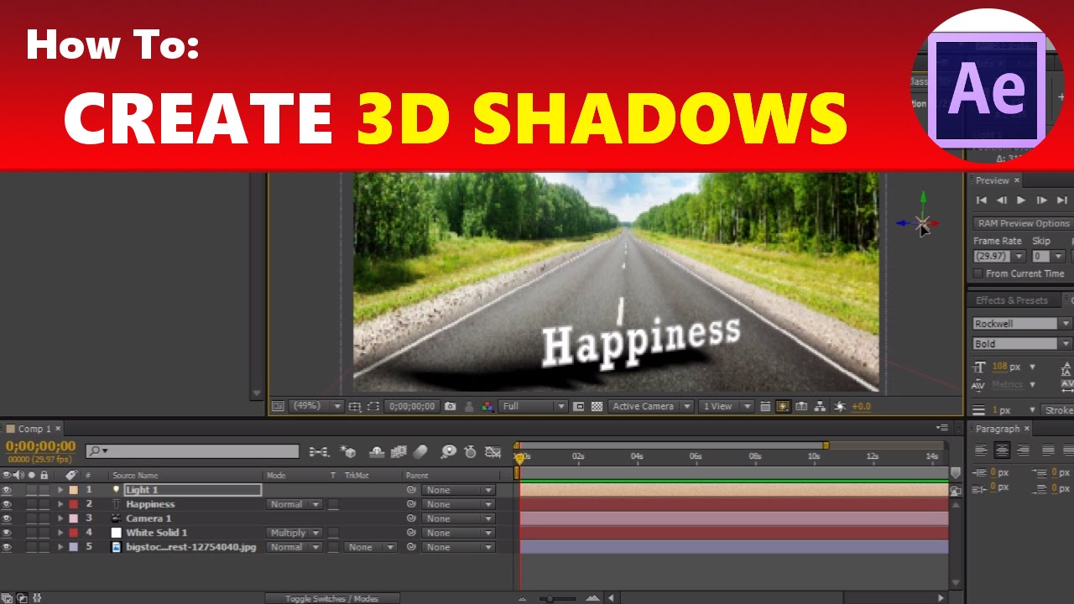Click the Light 1 label color swatch
This screenshot has width=1074, height=604.
tap(74, 490)
